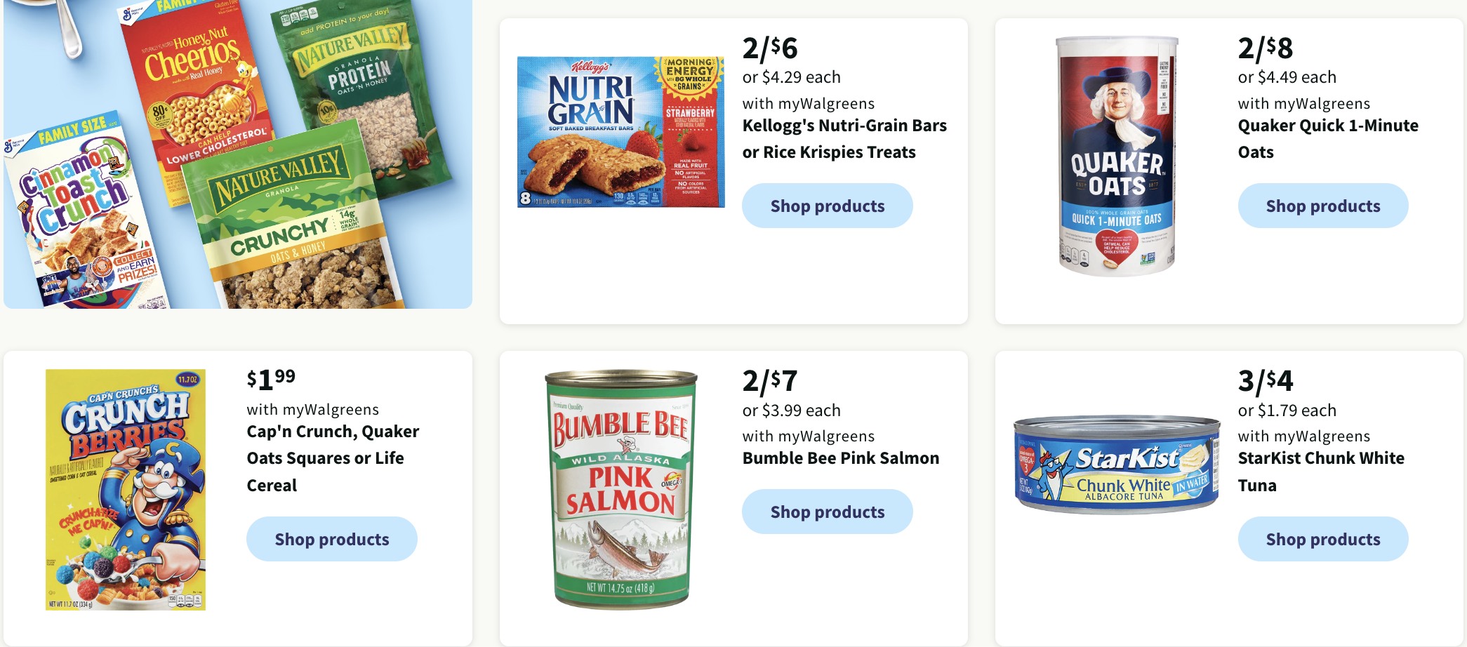This screenshot has width=1467, height=647.
Task: Click Bumble Bee Pink Salmon title
Action: [x=841, y=458]
